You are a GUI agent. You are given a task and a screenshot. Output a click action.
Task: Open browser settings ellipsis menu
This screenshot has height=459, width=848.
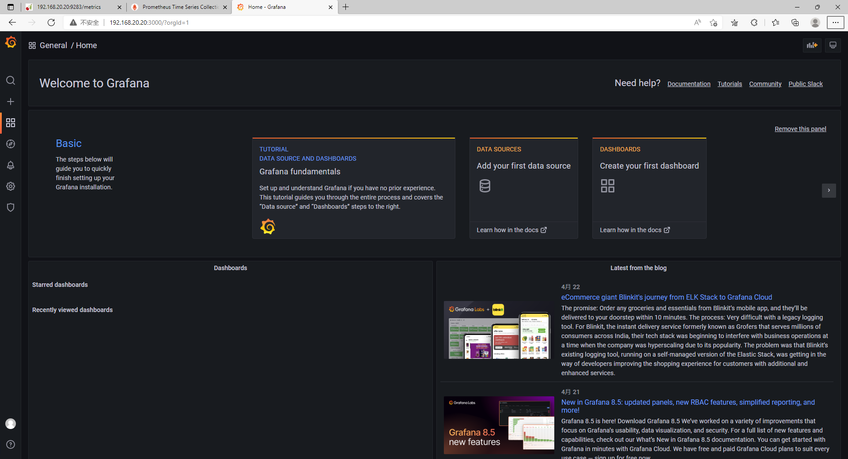point(835,23)
